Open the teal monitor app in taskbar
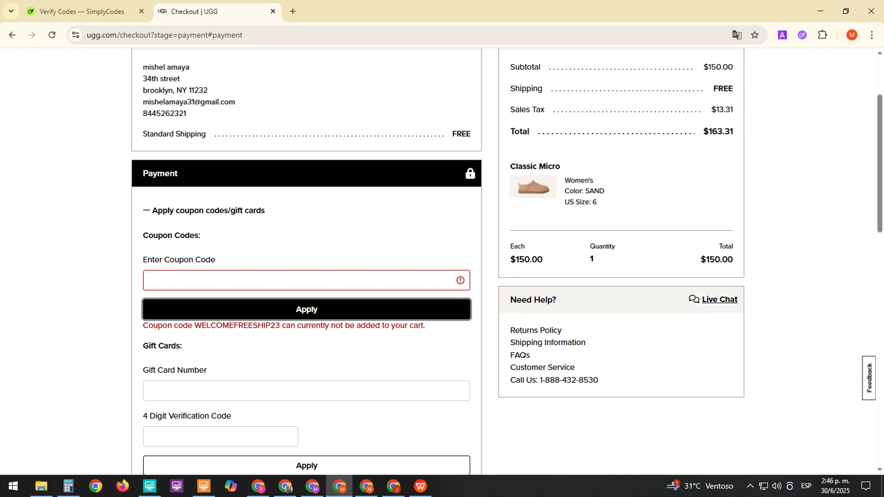This screenshot has height=497, width=884. tap(150, 486)
